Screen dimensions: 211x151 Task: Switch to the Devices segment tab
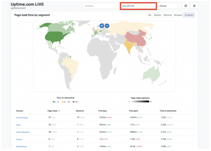157,15
